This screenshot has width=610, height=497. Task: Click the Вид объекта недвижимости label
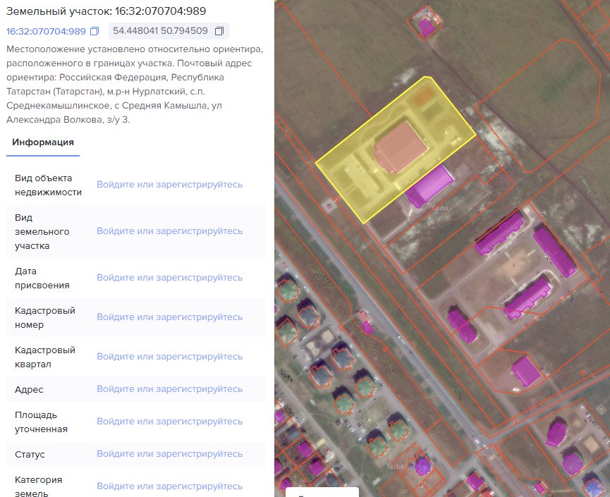pos(48,185)
